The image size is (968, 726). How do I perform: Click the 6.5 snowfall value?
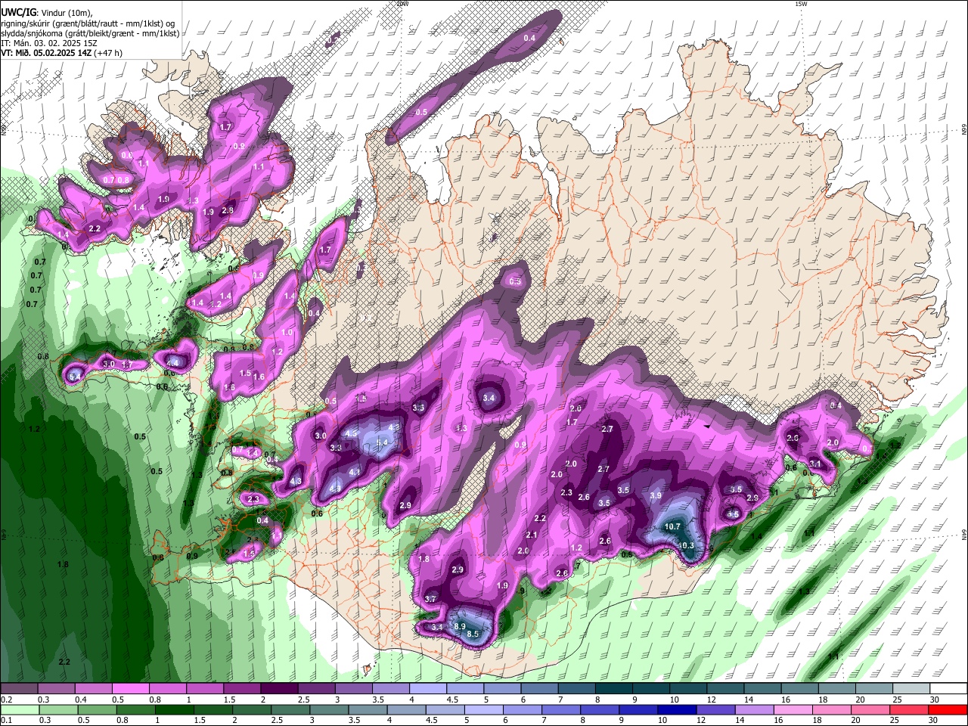pos(515,281)
